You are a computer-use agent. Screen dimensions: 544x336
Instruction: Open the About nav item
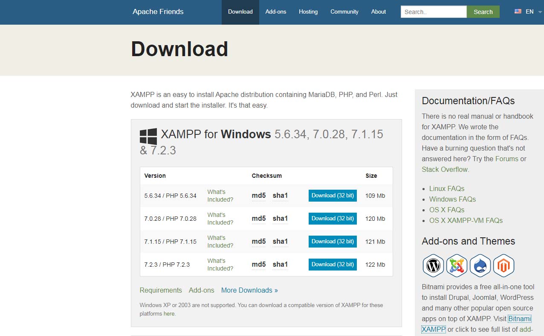[379, 12]
